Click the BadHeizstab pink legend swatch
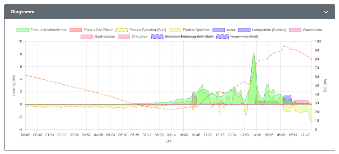This screenshot has width=339, height=154. coord(87,36)
